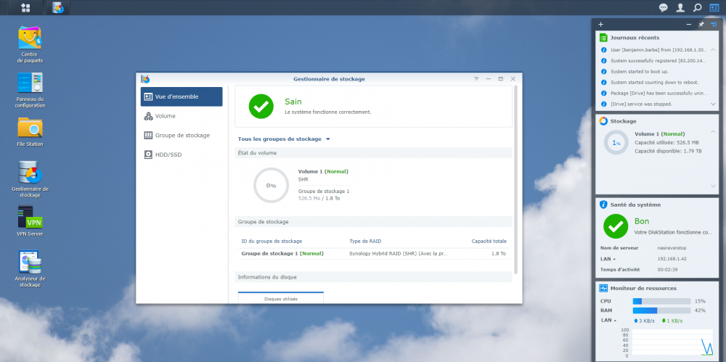Viewport: 726px width, 362px height.
Task: Open the DSM main menu
Action: click(x=26, y=7)
